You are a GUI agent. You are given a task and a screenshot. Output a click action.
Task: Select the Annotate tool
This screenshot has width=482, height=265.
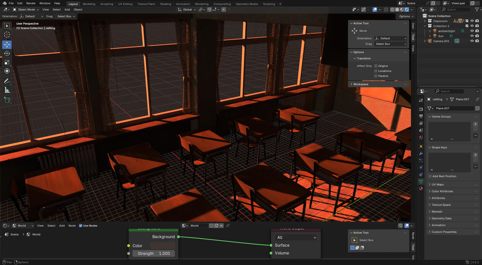[7, 81]
